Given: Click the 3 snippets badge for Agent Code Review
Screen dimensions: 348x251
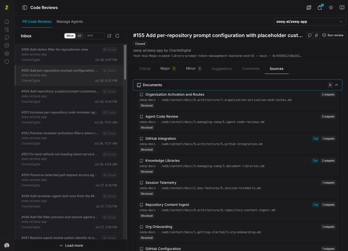Looking at the screenshot, I should [x=328, y=117].
